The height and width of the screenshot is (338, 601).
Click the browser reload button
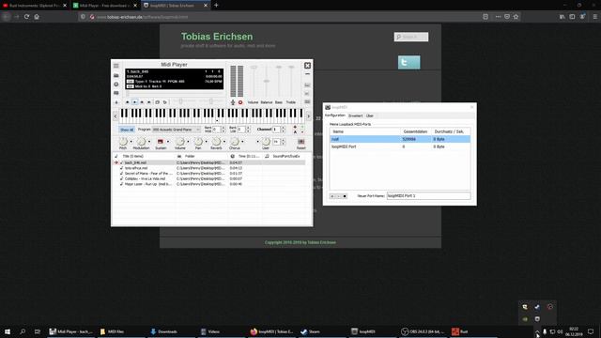(26, 17)
